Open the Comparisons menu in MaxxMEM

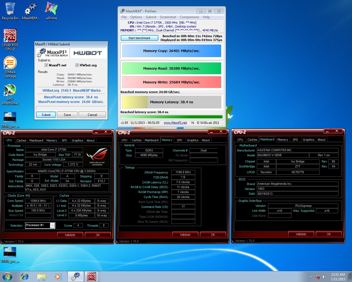tap(189, 17)
